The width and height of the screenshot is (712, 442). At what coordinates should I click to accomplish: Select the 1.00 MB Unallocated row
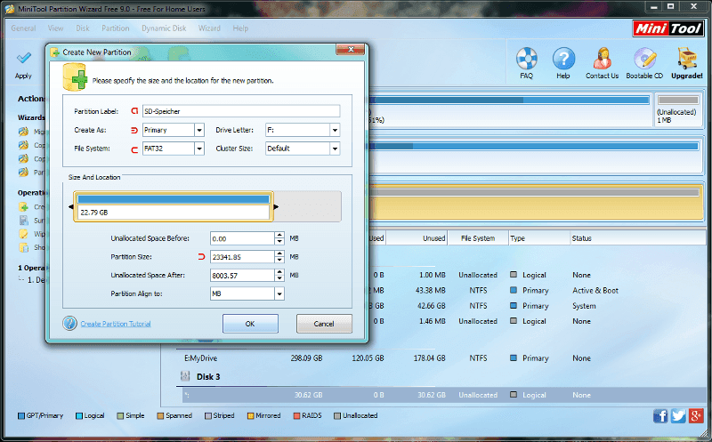(x=538, y=275)
